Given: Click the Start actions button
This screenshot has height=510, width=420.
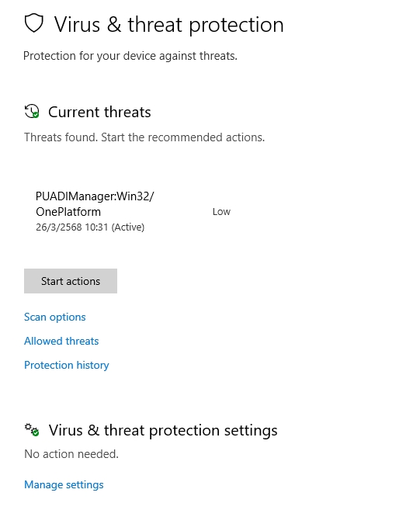Looking at the screenshot, I should click(71, 281).
